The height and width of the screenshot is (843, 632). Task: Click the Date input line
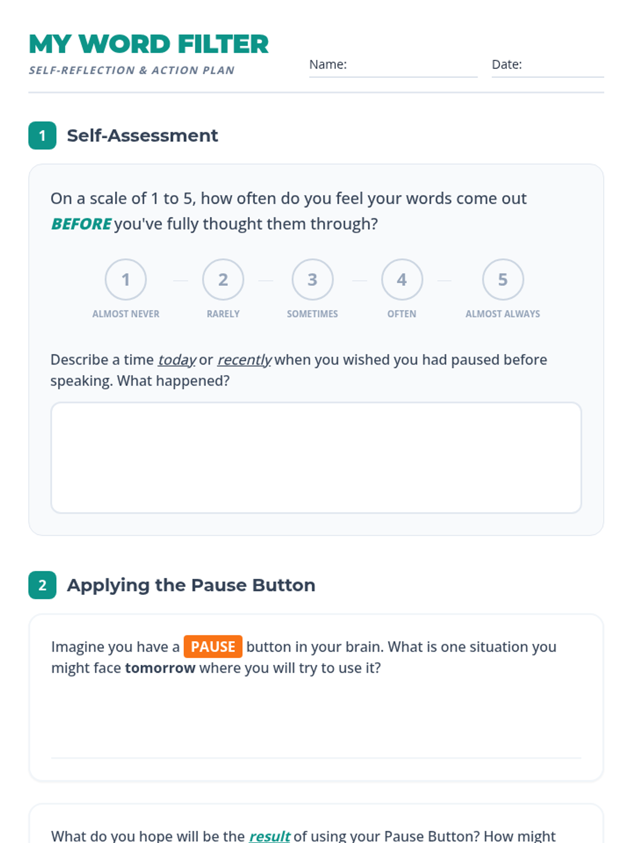pyautogui.click(x=563, y=67)
